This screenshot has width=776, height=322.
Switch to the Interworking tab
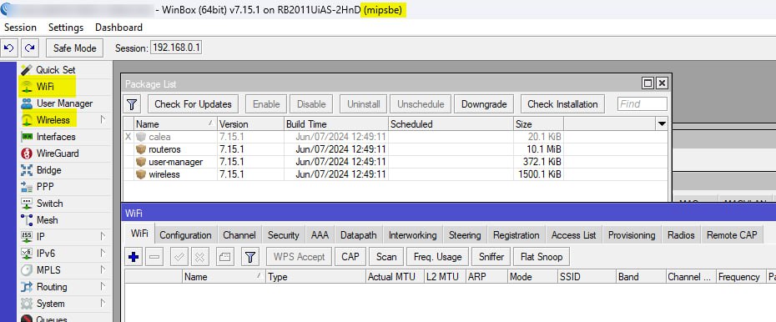(413, 235)
